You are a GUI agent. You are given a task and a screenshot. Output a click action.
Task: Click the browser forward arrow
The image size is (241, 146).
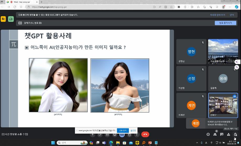click(9, 7)
